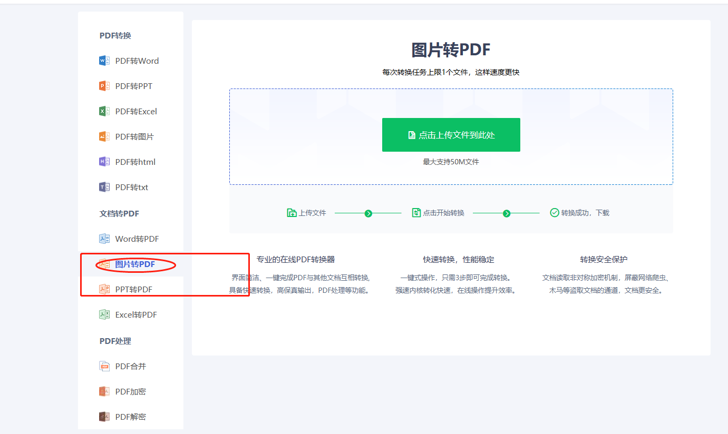Click the green 点击上传文件到此处 button
This screenshot has height=434, width=728.
[451, 135]
